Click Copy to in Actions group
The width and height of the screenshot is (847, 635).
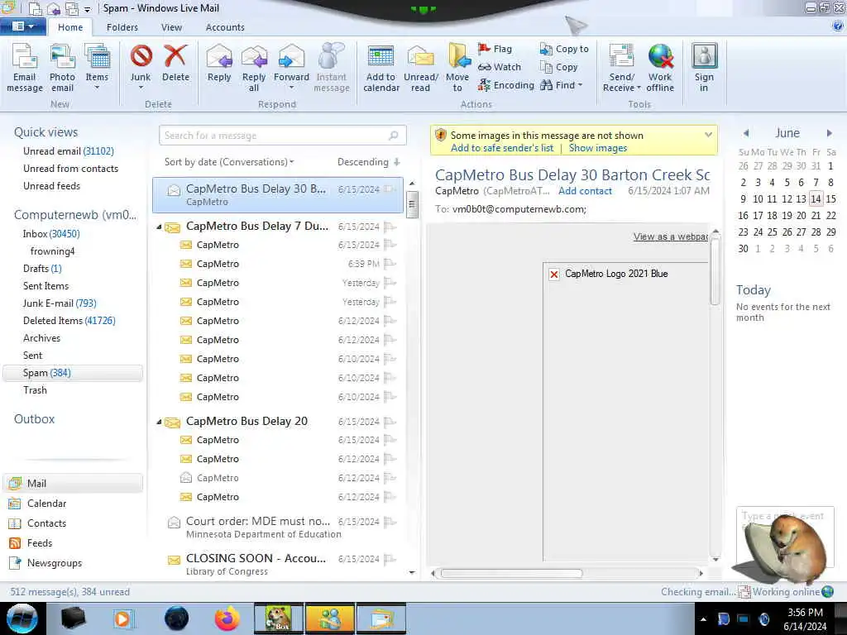pos(564,49)
